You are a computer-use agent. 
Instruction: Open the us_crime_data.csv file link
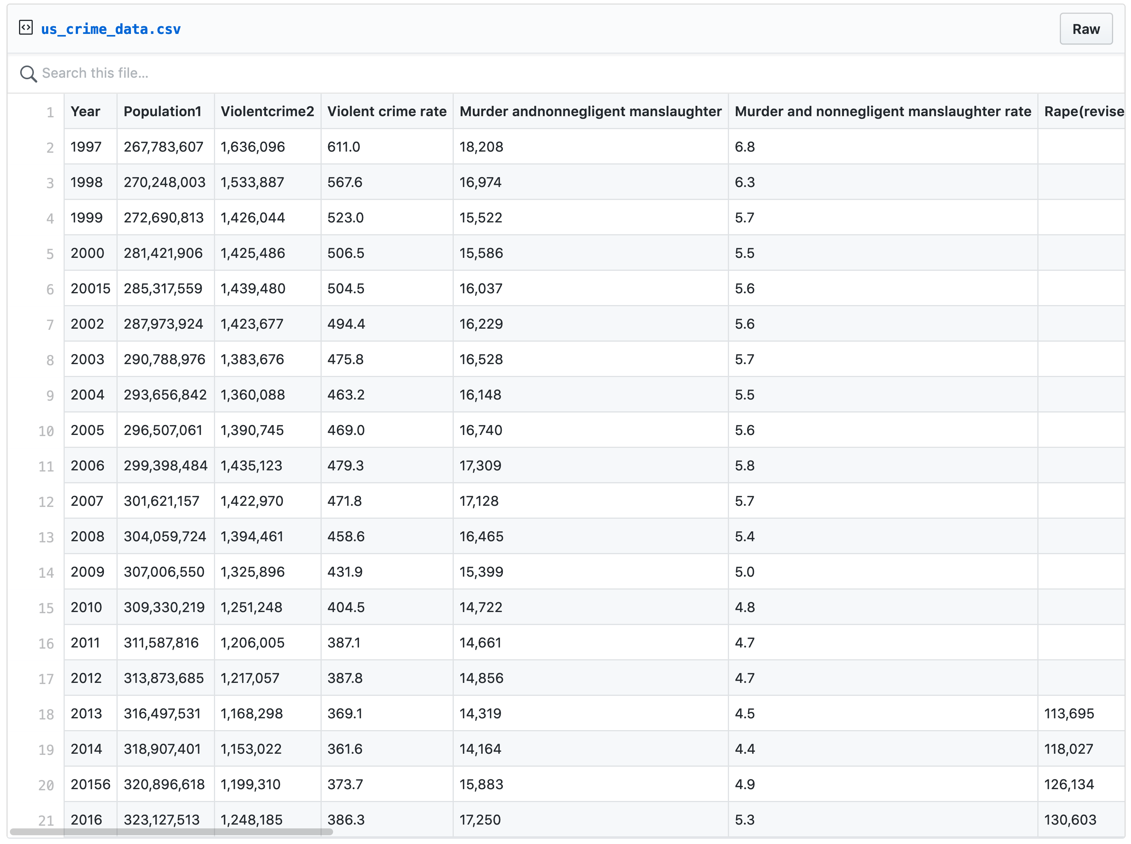pyautogui.click(x=110, y=29)
